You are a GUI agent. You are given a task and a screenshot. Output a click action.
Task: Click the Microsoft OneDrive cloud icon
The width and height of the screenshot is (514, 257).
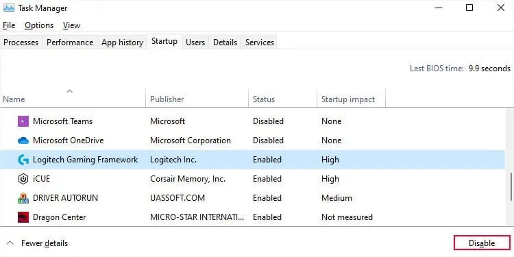(23, 140)
